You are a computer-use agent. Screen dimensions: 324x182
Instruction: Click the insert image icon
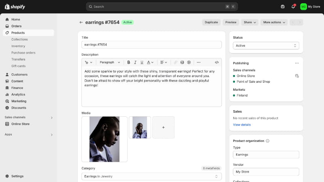182,62
